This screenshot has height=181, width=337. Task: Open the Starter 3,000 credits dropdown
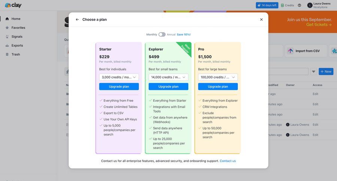point(119,77)
